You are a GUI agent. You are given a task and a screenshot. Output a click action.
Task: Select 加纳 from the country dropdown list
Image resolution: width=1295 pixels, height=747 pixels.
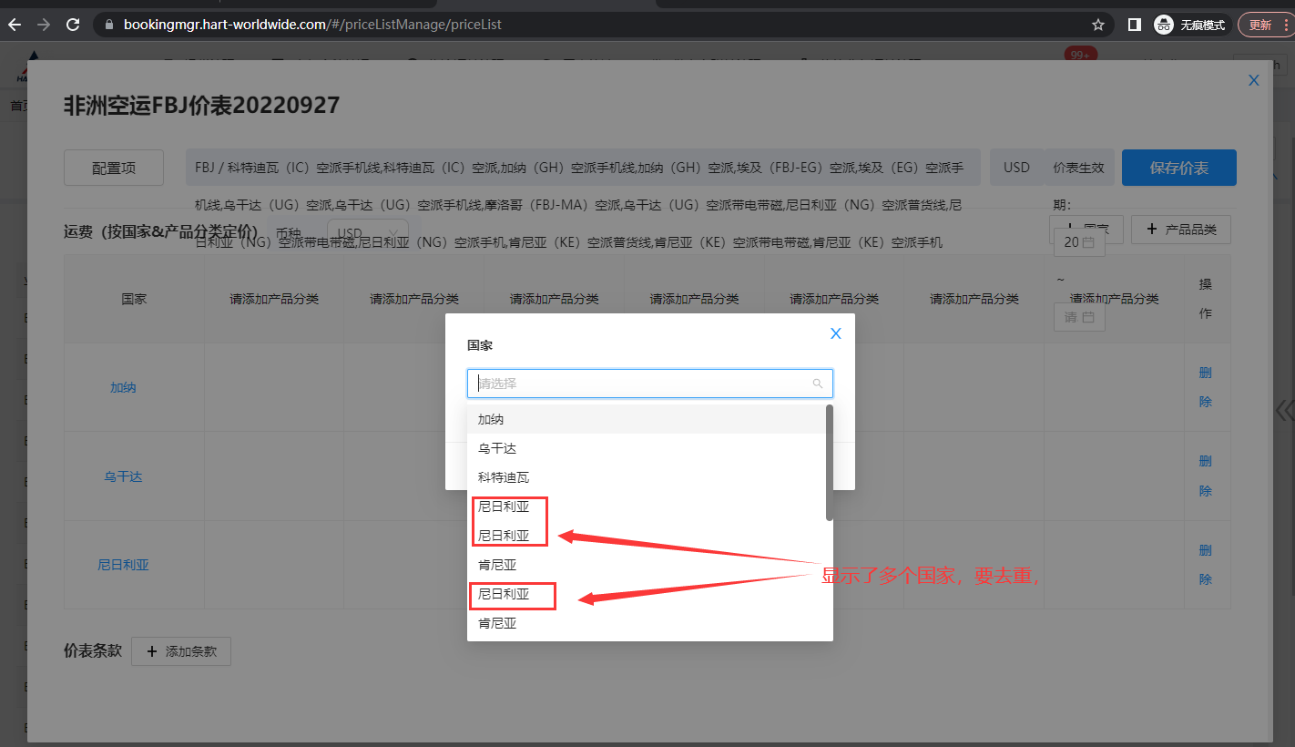pos(491,419)
